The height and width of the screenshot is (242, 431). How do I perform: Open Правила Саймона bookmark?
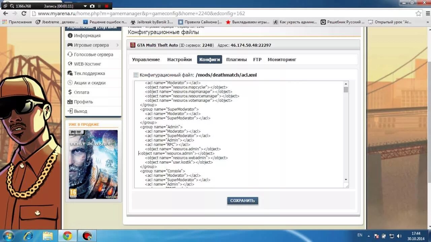[200, 22]
